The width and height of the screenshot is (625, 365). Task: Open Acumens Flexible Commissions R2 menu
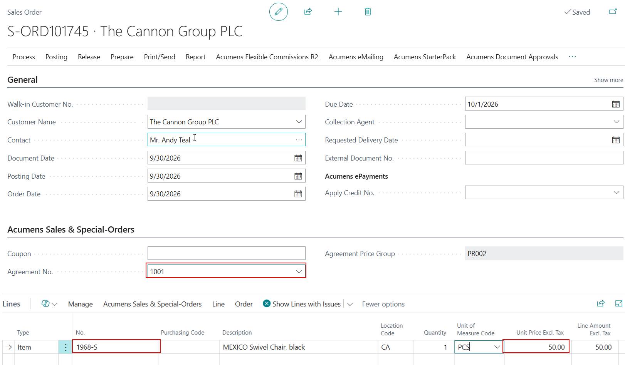pyautogui.click(x=267, y=57)
